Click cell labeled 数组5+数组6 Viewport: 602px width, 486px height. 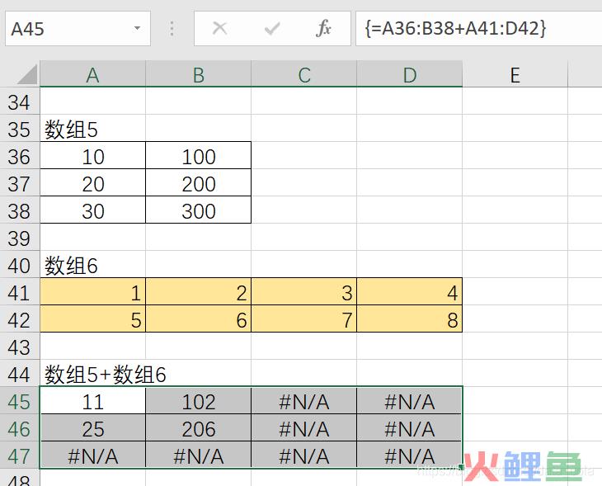pos(93,375)
